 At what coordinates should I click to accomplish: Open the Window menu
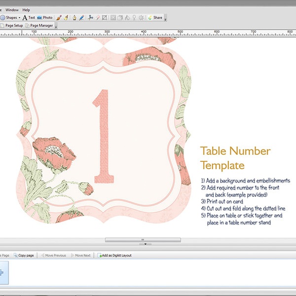[12, 10]
